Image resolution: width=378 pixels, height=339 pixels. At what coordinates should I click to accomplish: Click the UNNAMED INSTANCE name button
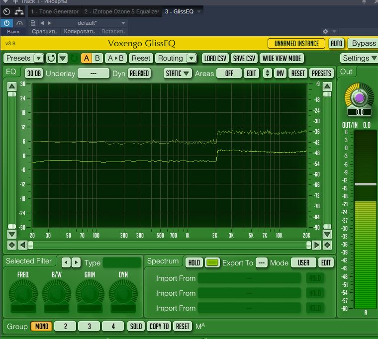pyautogui.click(x=296, y=44)
